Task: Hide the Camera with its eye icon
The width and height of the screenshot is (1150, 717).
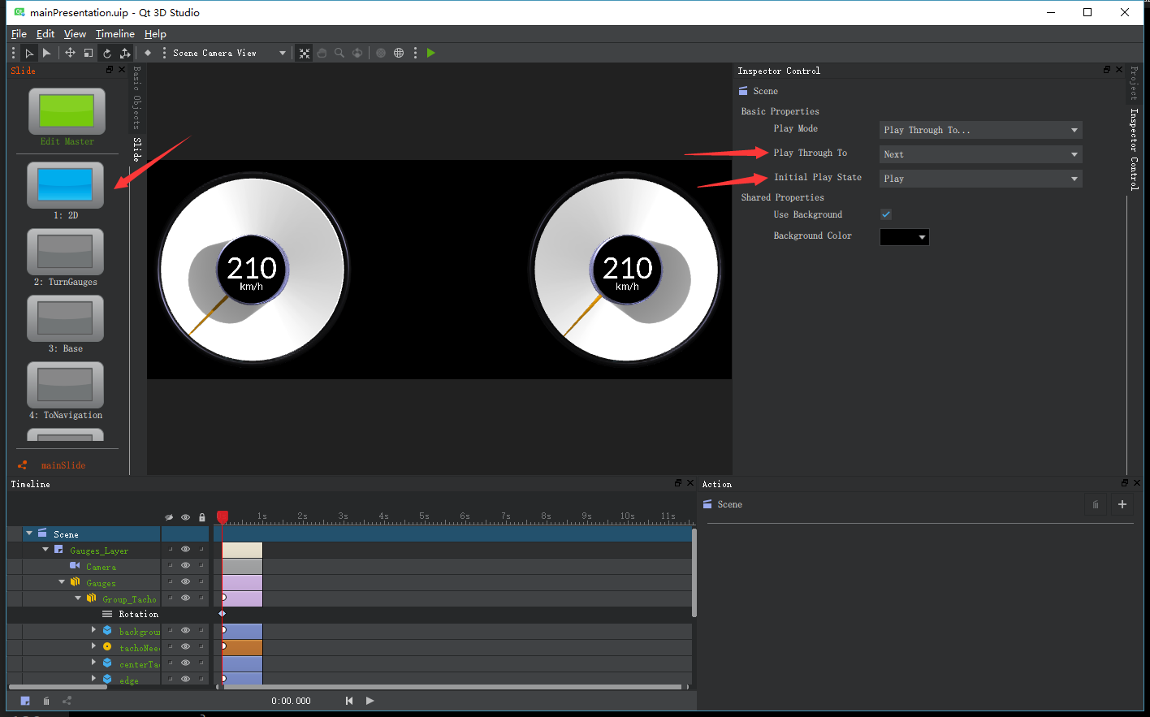Action: tap(185, 566)
